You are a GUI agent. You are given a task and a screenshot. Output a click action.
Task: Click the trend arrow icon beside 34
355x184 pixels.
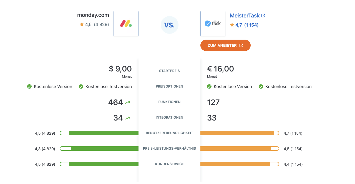127,118
